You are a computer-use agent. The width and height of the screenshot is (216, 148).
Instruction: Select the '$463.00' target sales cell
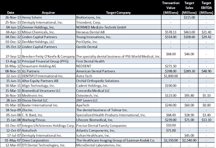[189, 32]
